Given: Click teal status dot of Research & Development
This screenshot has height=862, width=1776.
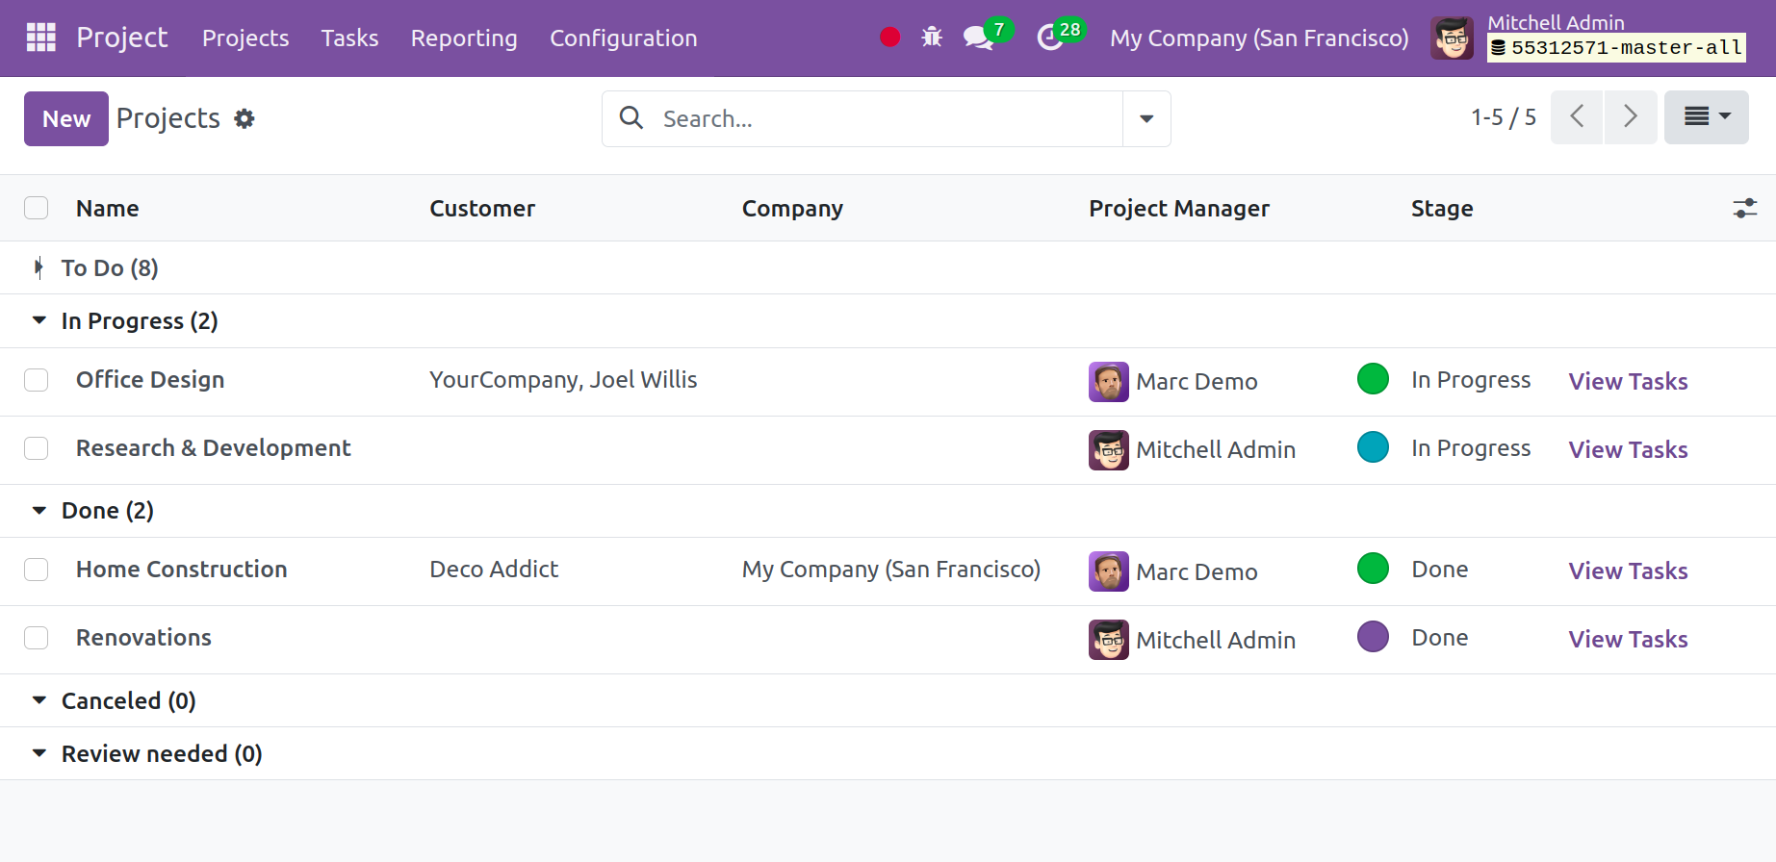Looking at the screenshot, I should pos(1373,447).
